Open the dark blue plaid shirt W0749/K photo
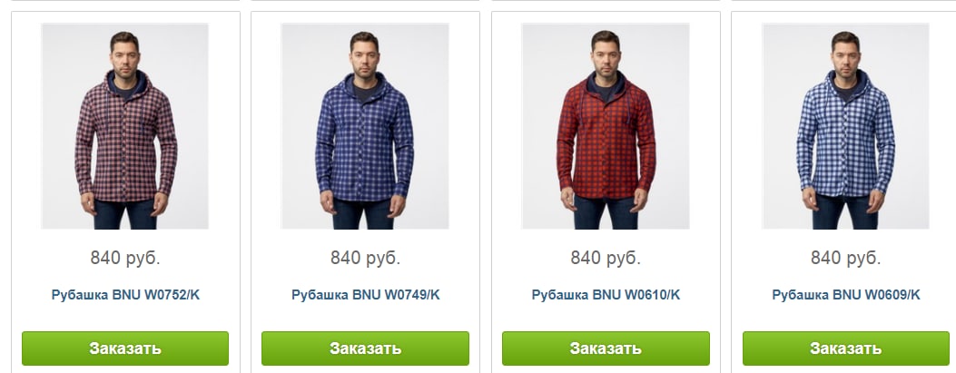Screen dimensions: 956x373 point(365,126)
